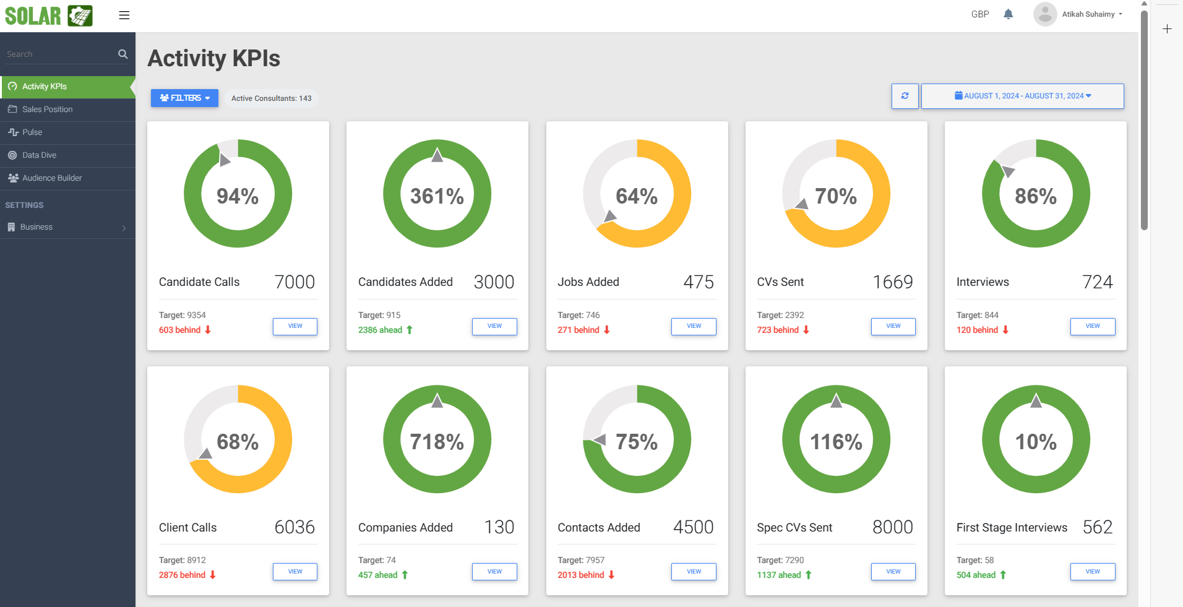Screen dimensions: 1183x607
Task: Click the search magnifier icon
Action: coord(123,54)
